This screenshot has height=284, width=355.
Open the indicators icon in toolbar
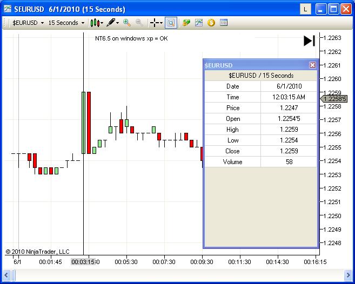[198, 23]
